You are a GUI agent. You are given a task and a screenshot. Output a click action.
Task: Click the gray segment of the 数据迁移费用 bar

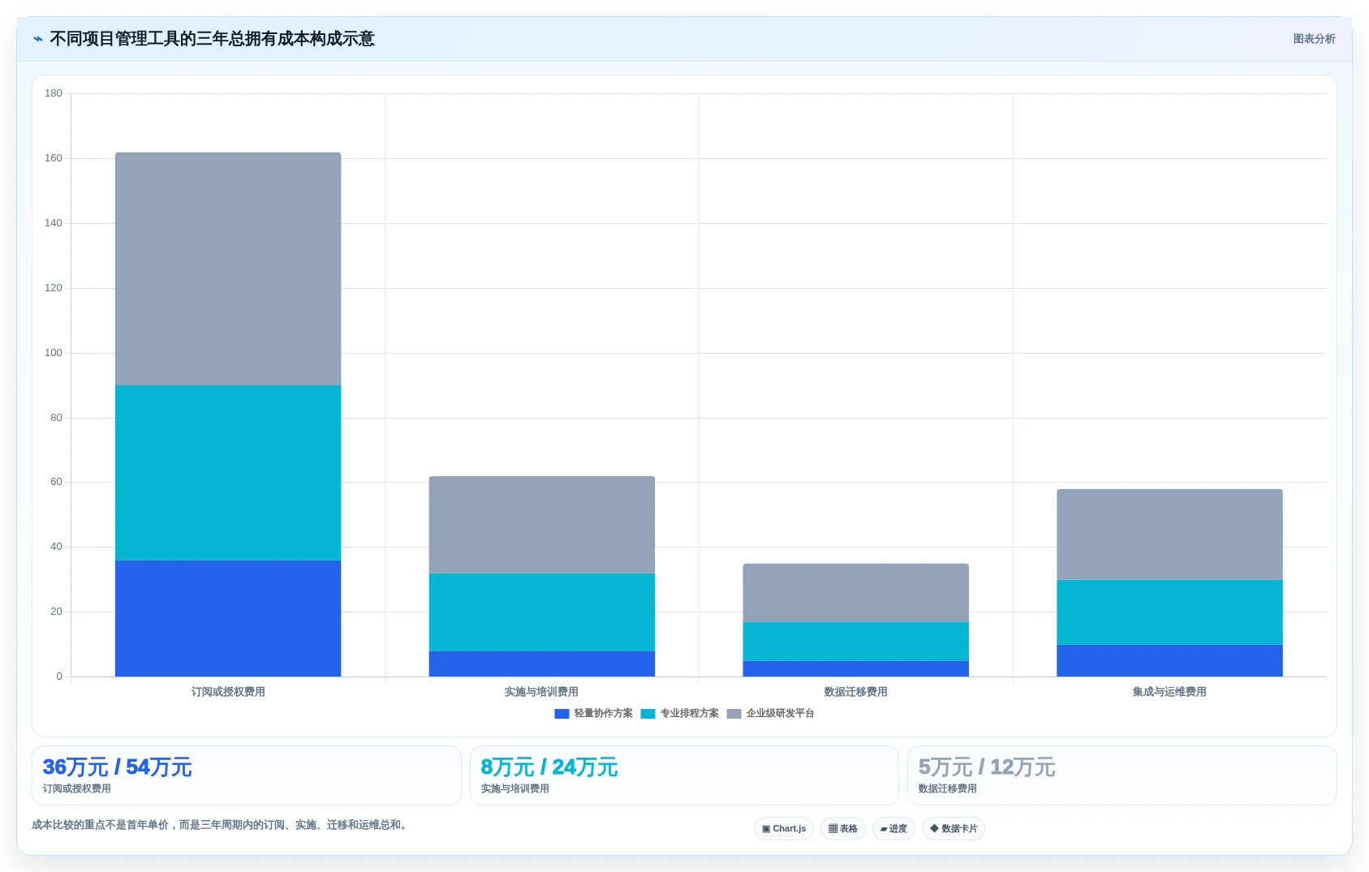point(855,593)
